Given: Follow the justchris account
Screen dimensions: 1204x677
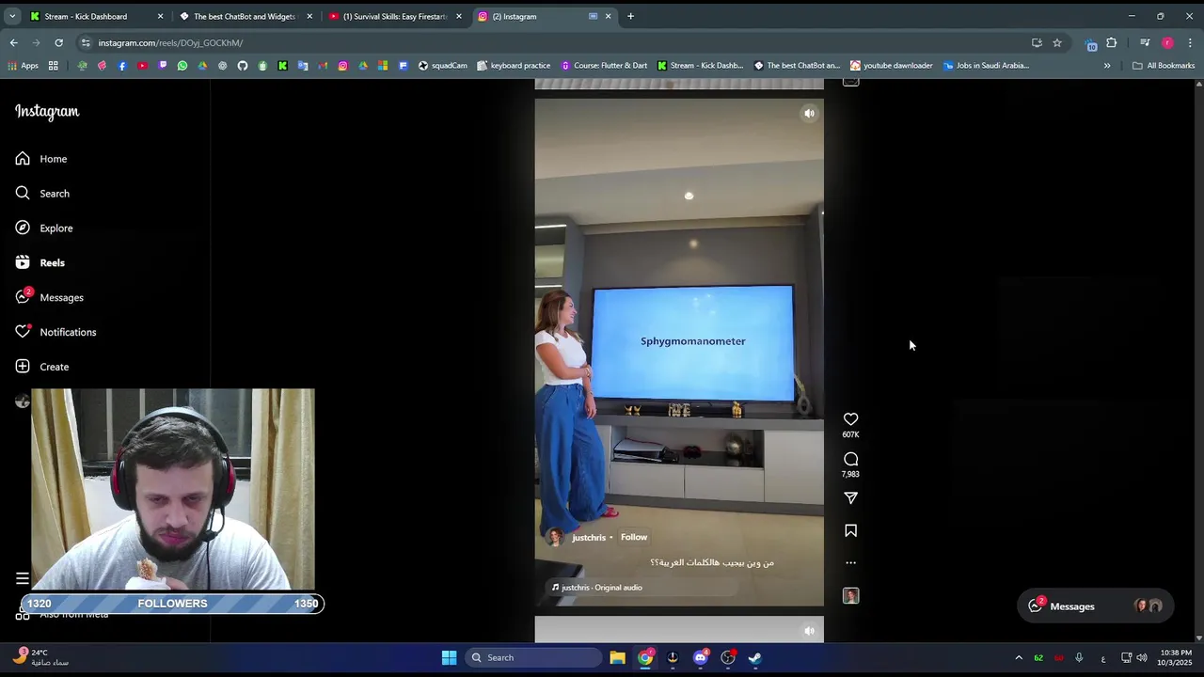Looking at the screenshot, I should point(634,538).
